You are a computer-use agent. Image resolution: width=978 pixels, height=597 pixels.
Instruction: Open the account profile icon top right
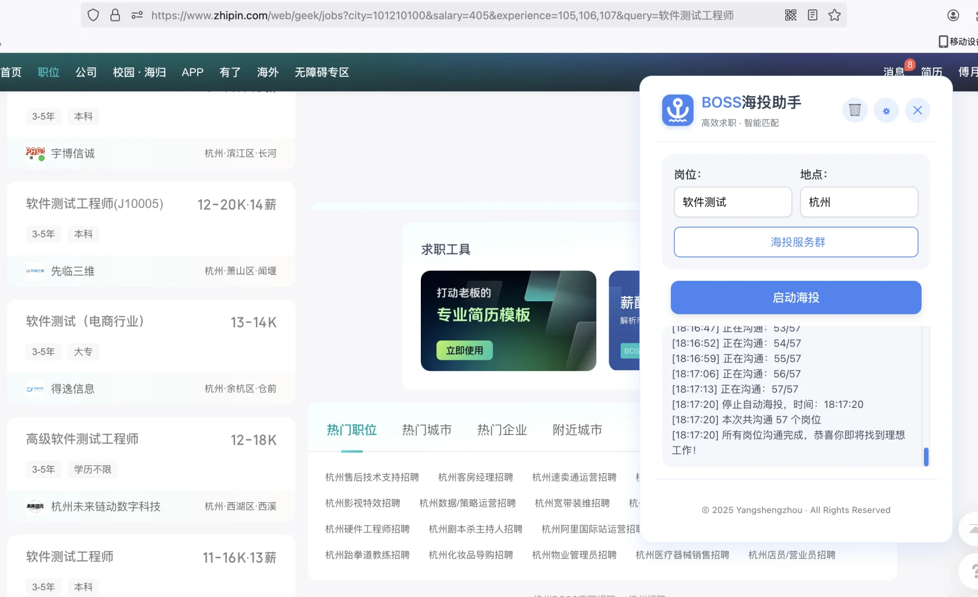point(953,15)
